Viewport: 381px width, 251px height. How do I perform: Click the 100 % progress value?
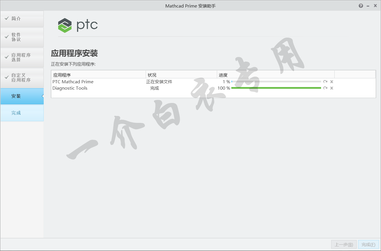click(224, 88)
